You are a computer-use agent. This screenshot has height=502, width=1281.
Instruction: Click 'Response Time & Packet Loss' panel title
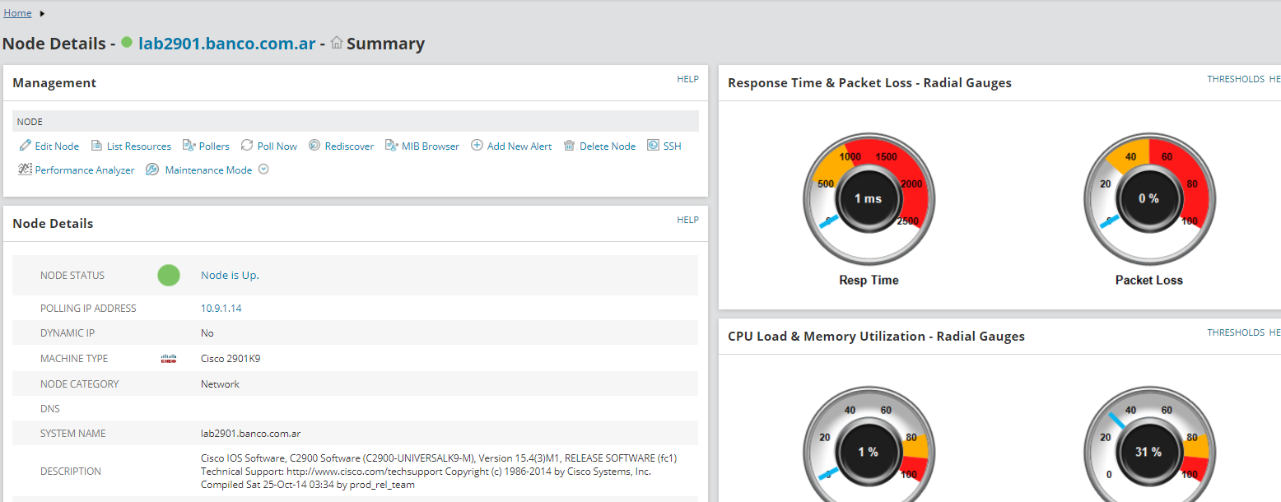coord(869,83)
